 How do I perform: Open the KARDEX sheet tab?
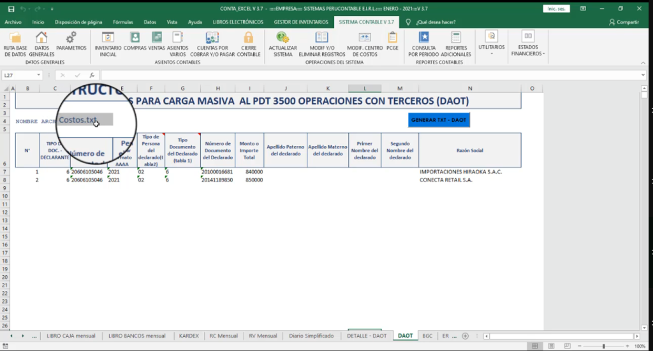point(189,336)
